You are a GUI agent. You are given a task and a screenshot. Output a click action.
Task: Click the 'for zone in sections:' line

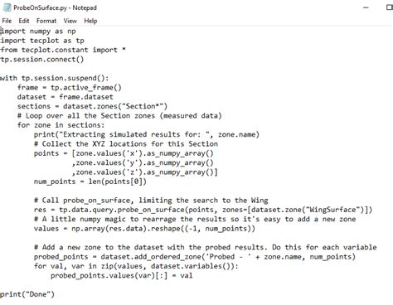click(x=61, y=125)
